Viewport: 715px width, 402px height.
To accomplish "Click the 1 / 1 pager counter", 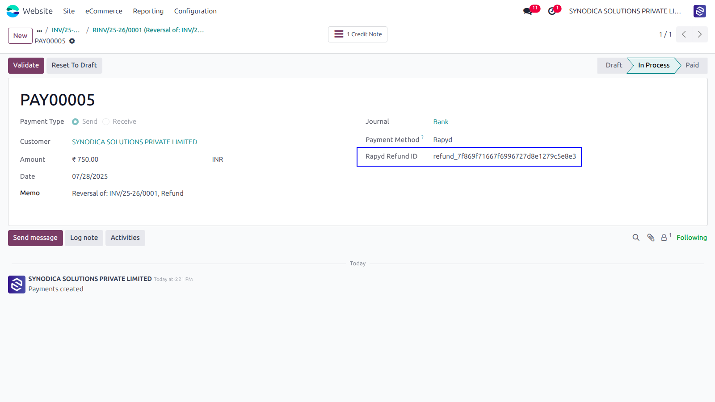I will [x=665, y=34].
